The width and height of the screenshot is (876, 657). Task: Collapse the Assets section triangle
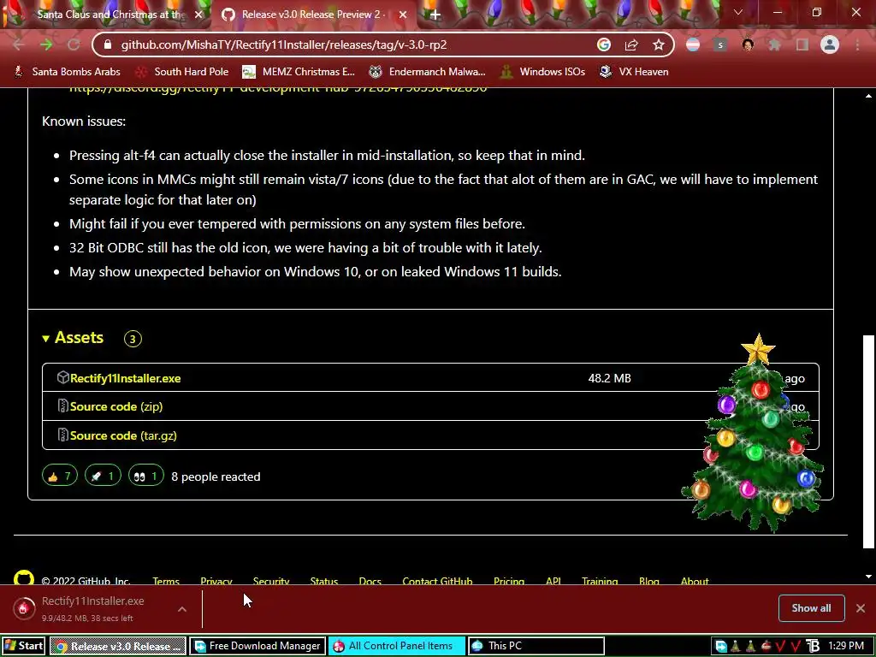pos(46,339)
